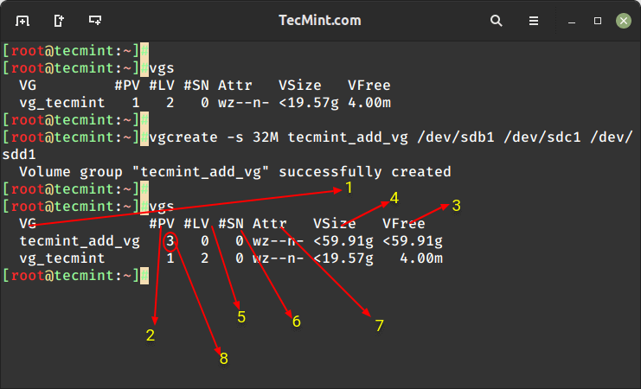This screenshot has height=389, width=641.
Task: Click the new session icon in title bar
Action: coord(22,19)
